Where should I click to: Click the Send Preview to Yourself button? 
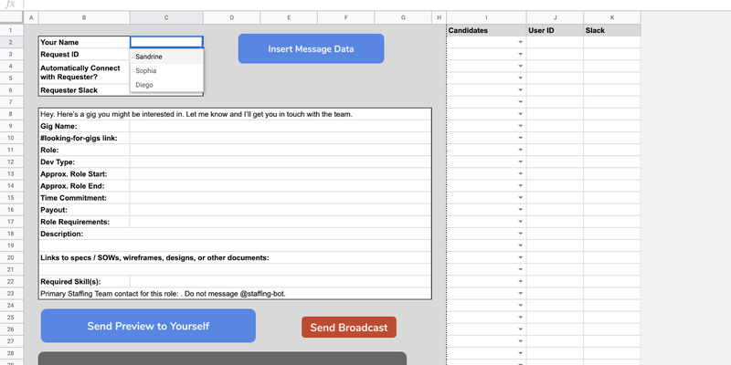(x=148, y=326)
